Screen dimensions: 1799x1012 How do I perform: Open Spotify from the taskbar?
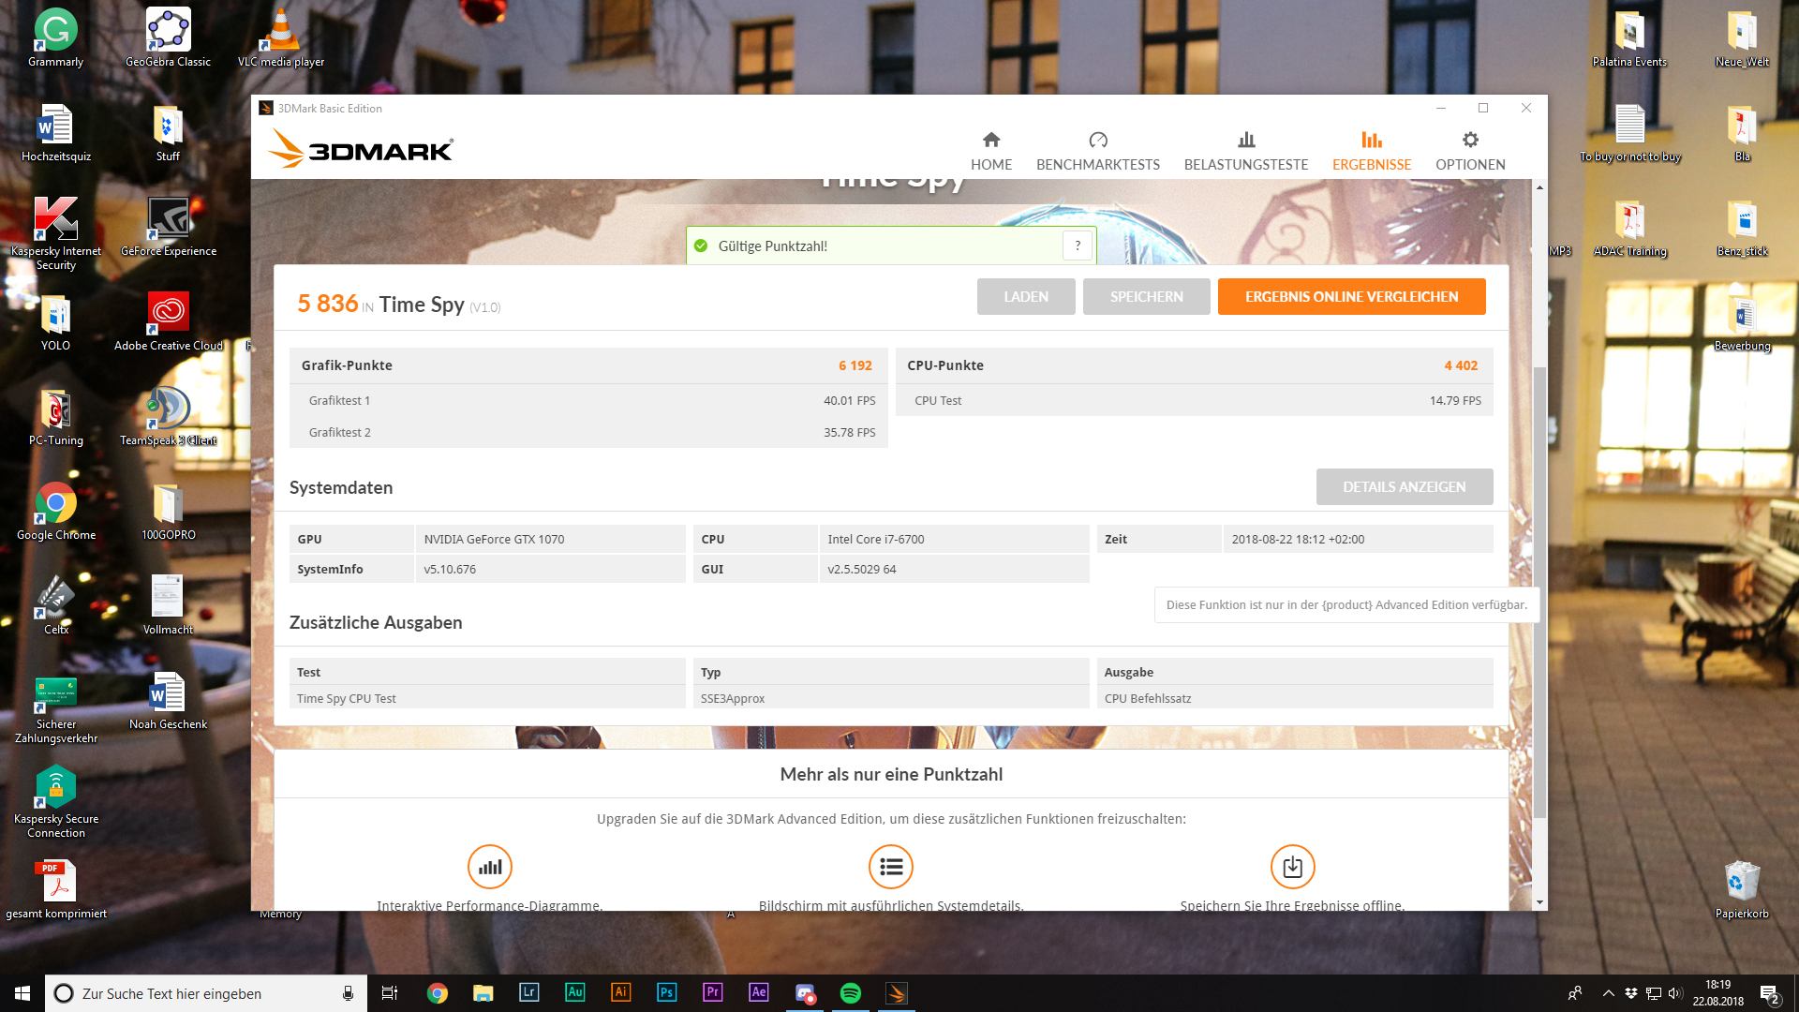click(850, 993)
